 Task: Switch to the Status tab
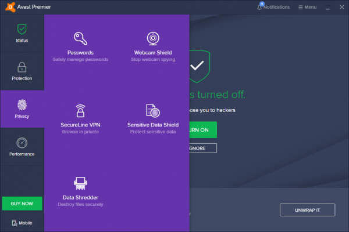[22, 33]
